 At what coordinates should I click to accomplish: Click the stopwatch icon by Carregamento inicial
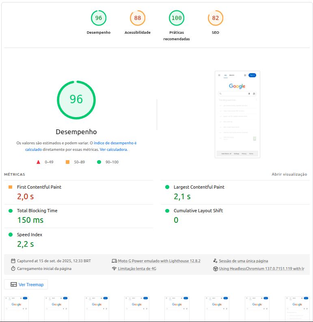13,269
